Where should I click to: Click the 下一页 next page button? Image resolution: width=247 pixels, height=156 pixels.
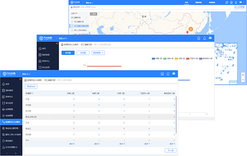tap(171, 150)
